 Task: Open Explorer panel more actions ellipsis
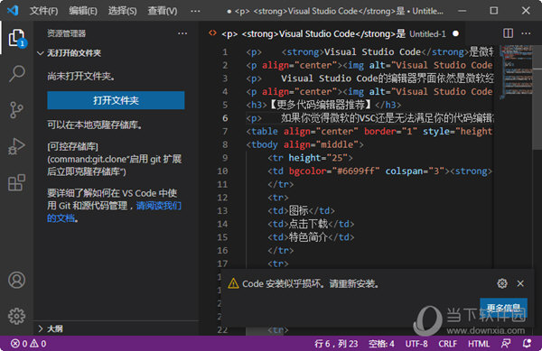(182, 33)
